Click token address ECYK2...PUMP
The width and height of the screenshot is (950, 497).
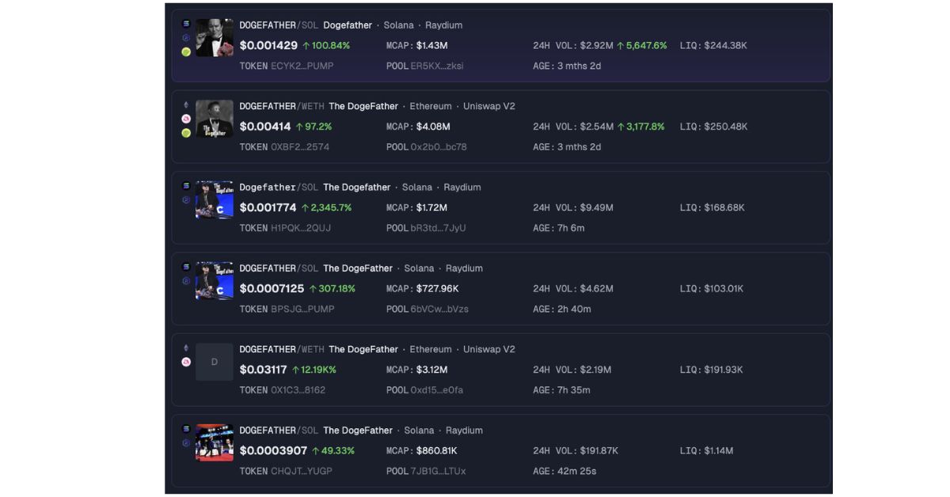point(302,66)
